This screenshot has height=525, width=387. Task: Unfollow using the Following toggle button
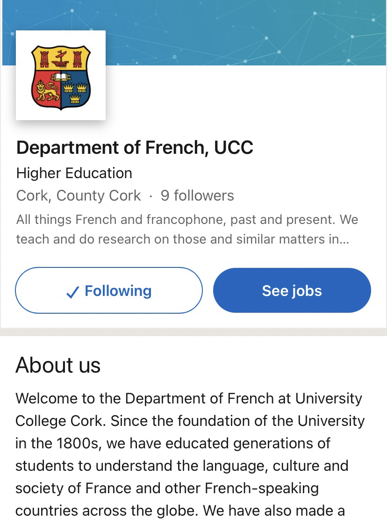109,290
